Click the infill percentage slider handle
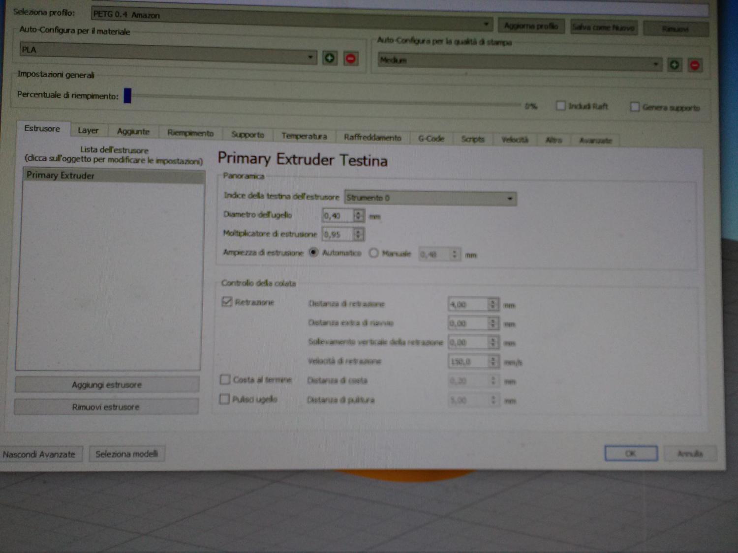The width and height of the screenshot is (738, 553). pos(127,95)
